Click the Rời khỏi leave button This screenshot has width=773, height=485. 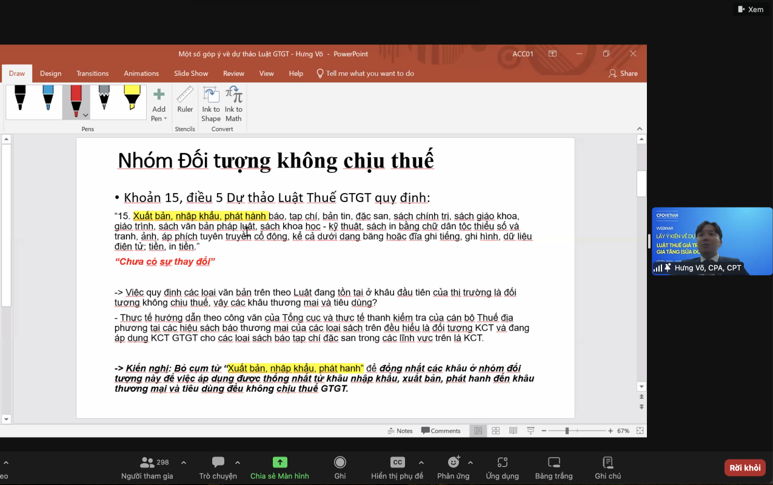click(x=745, y=467)
